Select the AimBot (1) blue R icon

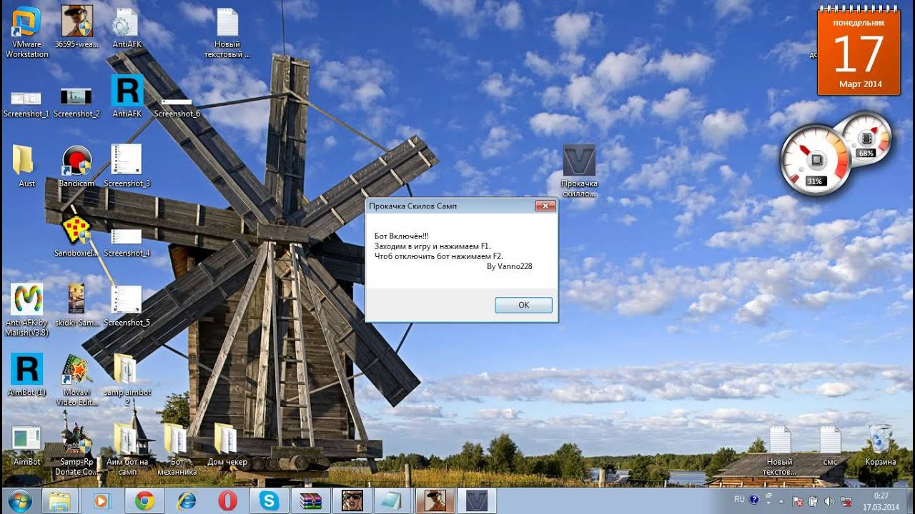26,376
